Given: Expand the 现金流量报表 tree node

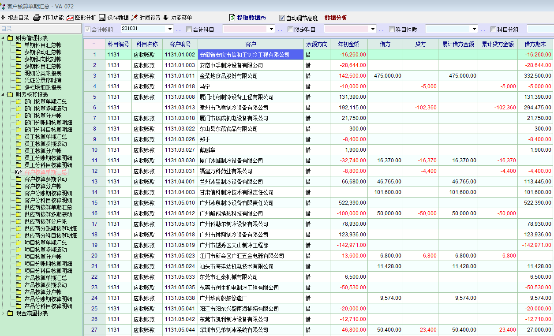Looking at the screenshot, I should (4, 314).
